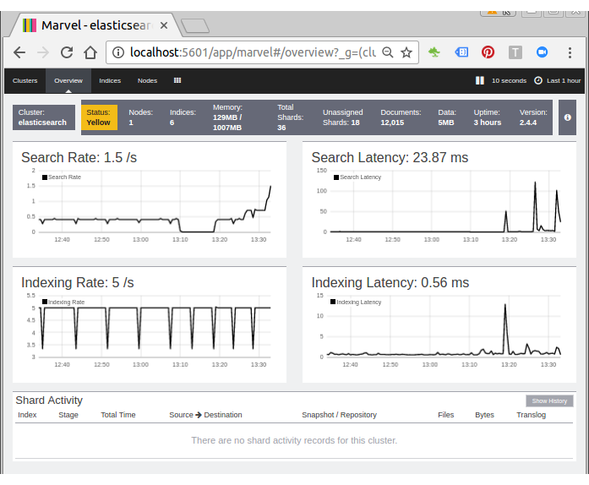Open the browser home page
The height and width of the screenshot is (485, 589).
click(90, 52)
